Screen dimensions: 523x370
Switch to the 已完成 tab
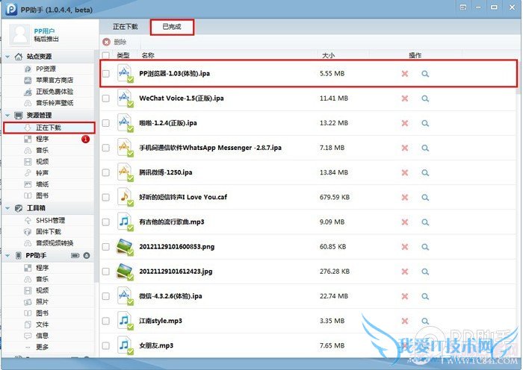[x=172, y=27]
